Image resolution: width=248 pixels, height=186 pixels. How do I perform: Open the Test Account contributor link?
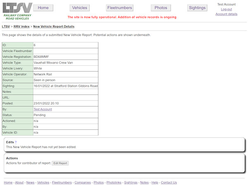(43, 109)
